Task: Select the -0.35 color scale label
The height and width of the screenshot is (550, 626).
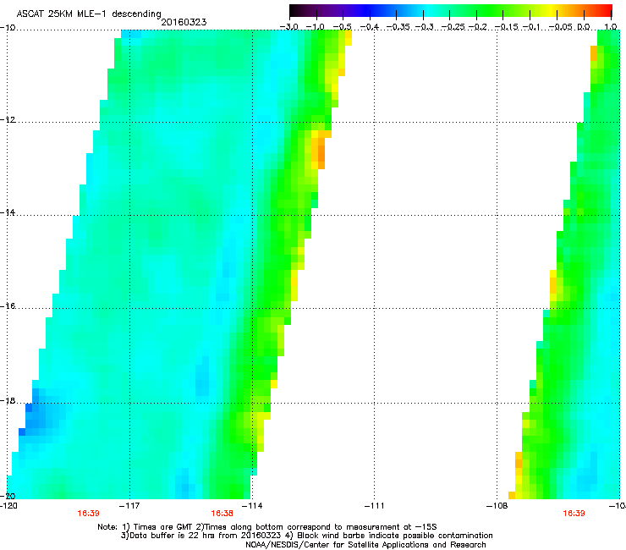Action: pyautogui.click(x=399, y=27)
